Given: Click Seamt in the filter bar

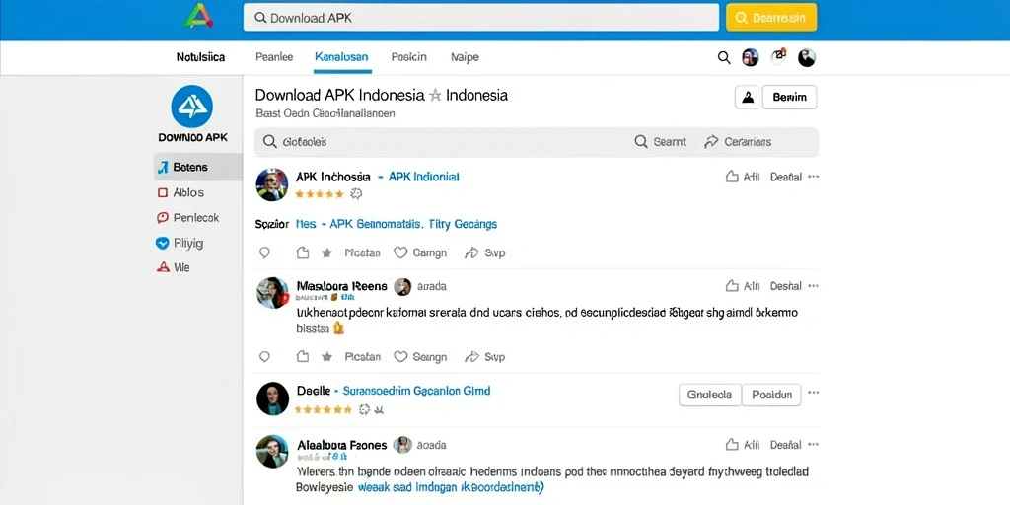Looking at the screenshot, I should [661, 142].
